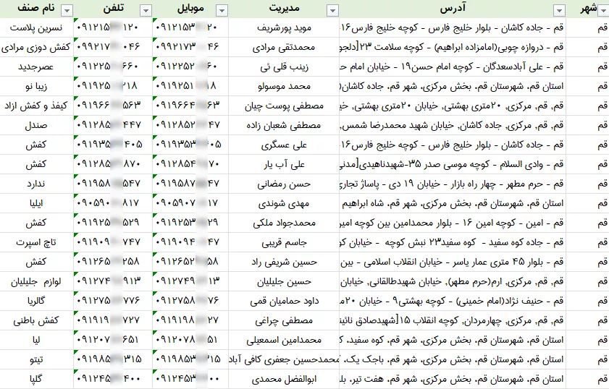Select address cell mentioning ارم(حرم مطهر)
Image resolution: width=609 pixels, height=389 pixels.
pyautogui.click(x=453, y=281)
